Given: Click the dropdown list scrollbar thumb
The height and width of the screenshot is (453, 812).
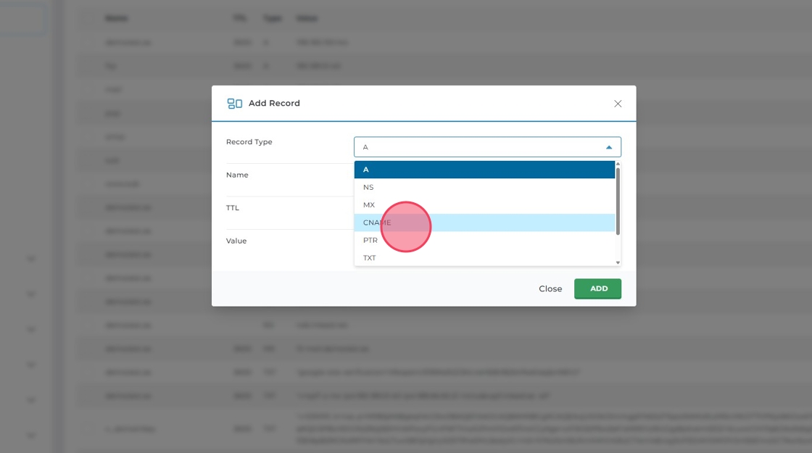Looking at the screenshot, I should [x=618, y=201].
